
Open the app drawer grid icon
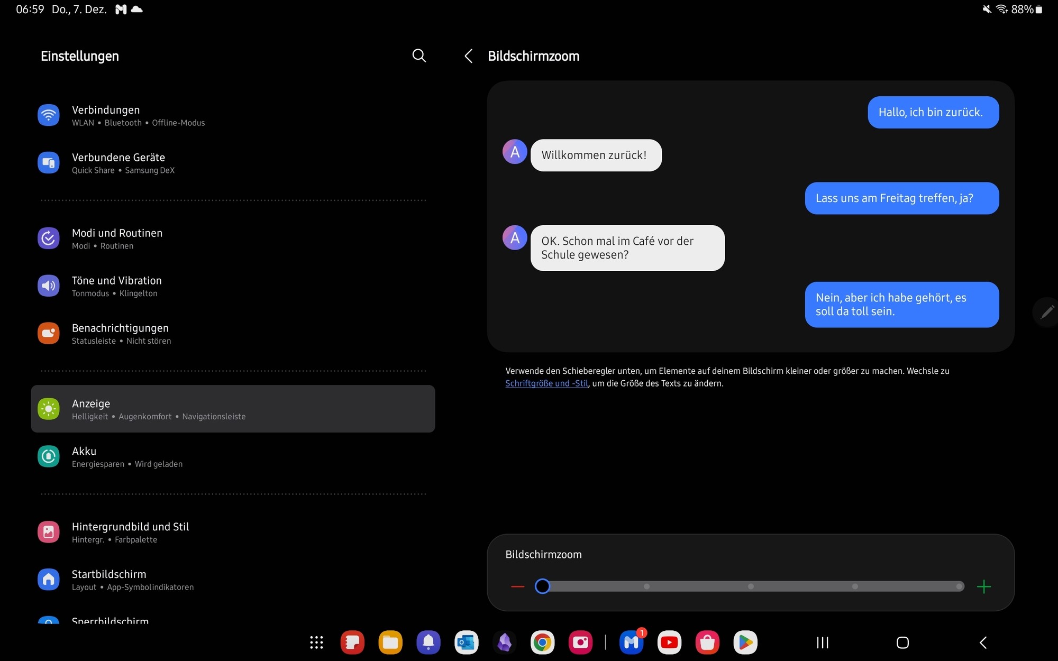tap(316, 642)
